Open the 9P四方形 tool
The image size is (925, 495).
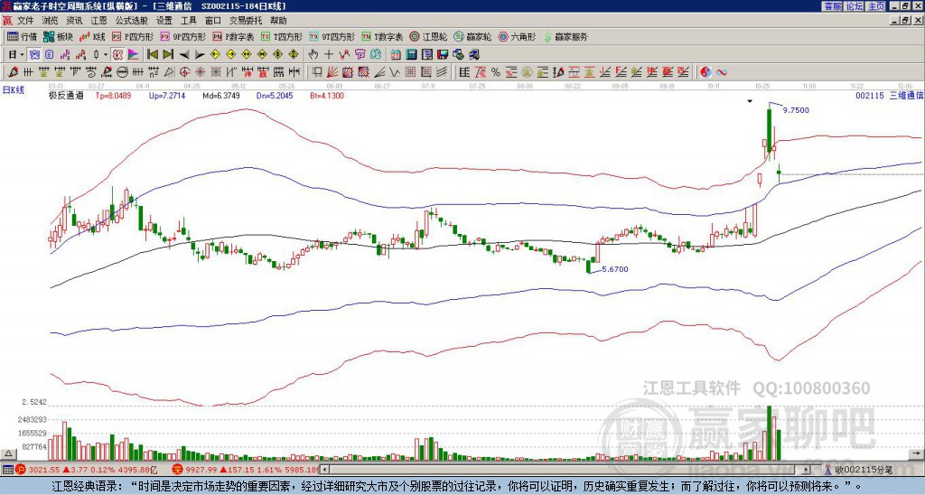(183, 36)
